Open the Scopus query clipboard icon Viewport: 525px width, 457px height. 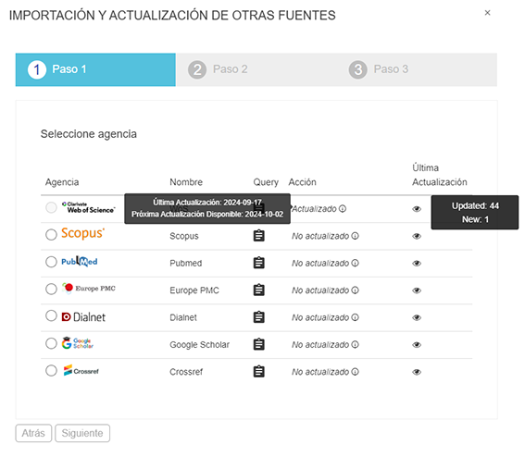[x=259, y=236]
